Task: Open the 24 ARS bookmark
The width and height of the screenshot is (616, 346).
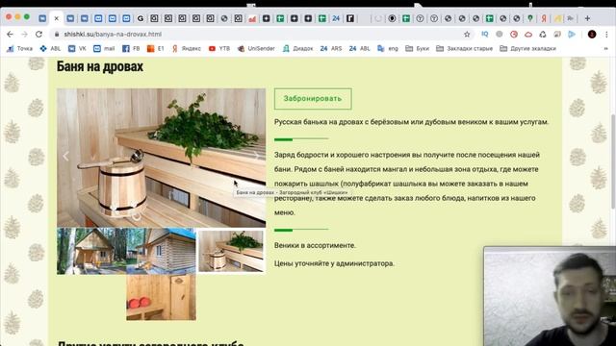Action: (331, 49)
